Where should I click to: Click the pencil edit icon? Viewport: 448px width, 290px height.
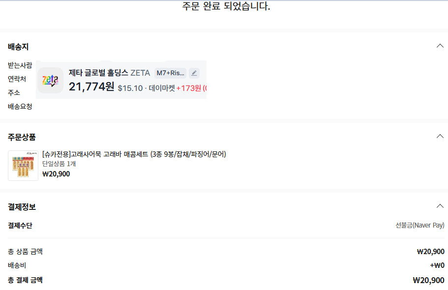[x=194, y=73]
